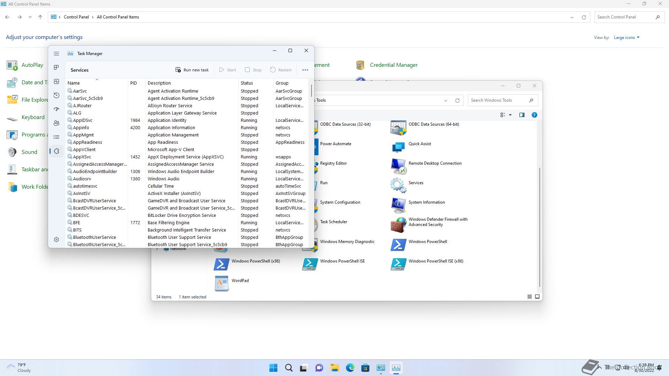
Task: Sort services by Status column
Action: tap(256, 83)
